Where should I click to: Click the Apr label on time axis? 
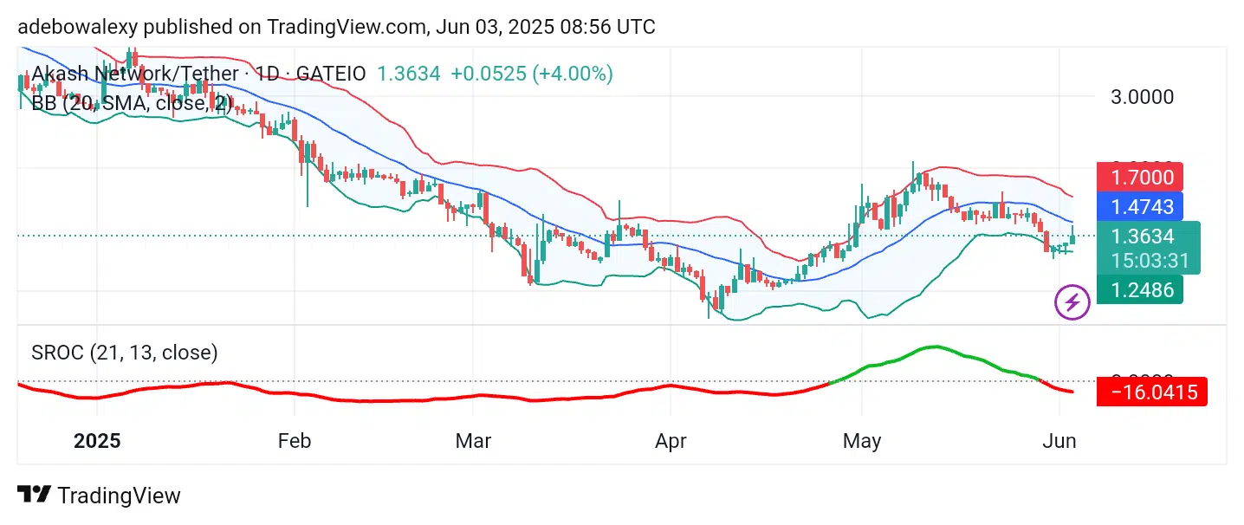pos(671,441)
